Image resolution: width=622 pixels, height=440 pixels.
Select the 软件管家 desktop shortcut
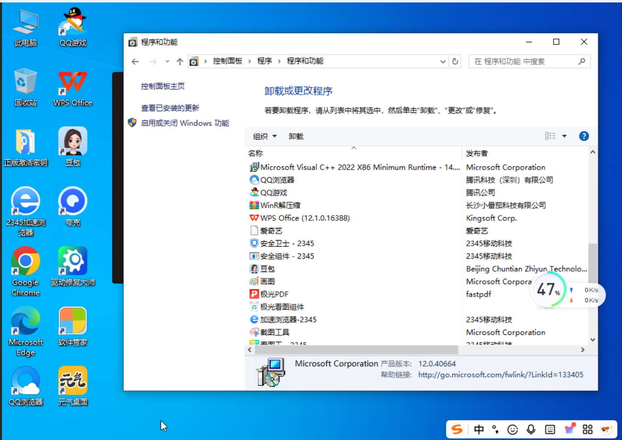click(73, 326)
